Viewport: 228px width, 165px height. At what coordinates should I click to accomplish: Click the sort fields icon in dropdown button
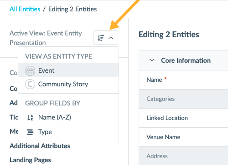click(x=101, y=38)
